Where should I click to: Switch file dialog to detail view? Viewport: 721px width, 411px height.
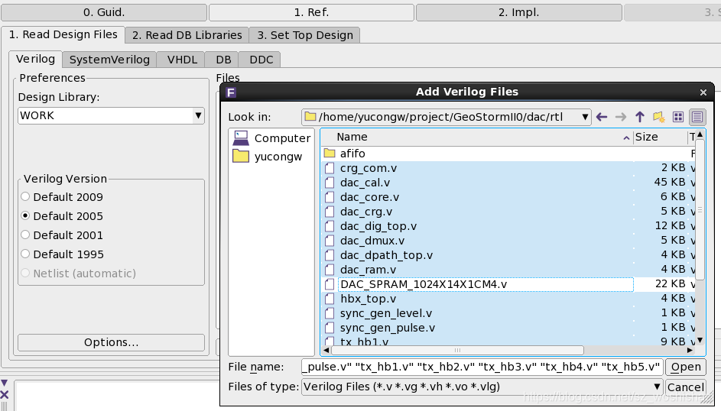tap(697, 117)
